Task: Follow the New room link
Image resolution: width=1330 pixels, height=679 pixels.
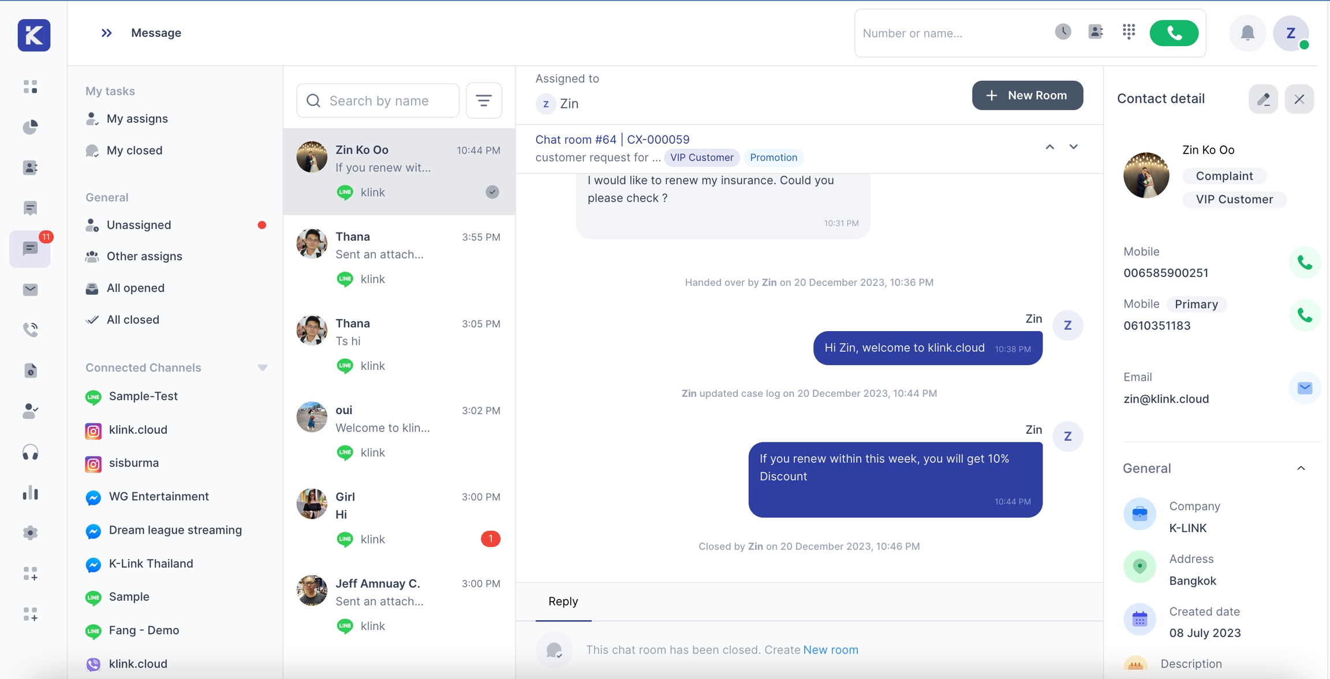Action: pyautogui.click(x=830, y=650)
